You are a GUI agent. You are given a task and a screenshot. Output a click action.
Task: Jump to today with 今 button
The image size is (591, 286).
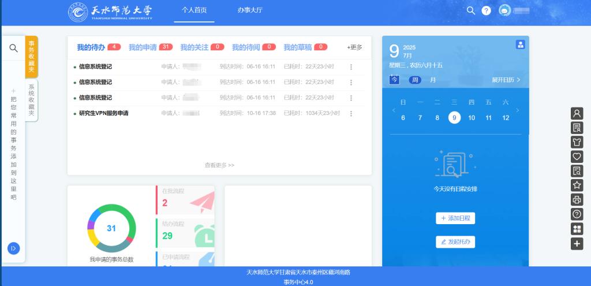click(394, 80)
